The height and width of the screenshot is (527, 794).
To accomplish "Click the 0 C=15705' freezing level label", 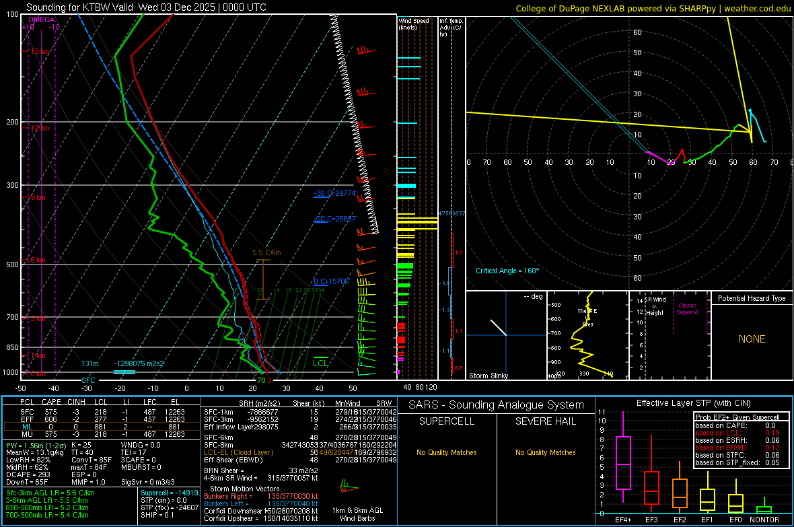I will 331,281.
